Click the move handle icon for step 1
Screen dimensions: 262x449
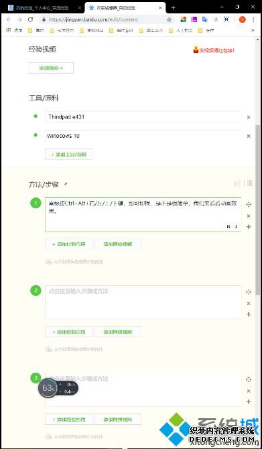pyautogui.click(x=249, y=205)
